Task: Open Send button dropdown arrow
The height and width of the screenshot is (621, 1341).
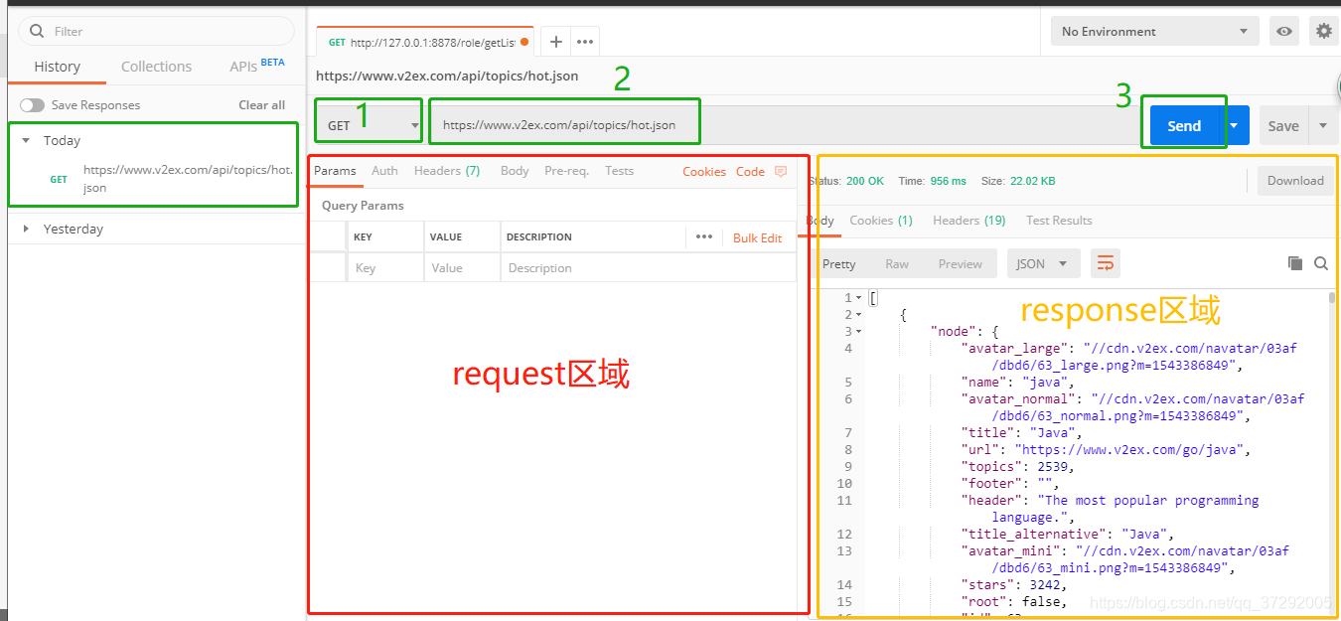Action: [x=1234, y=126]
